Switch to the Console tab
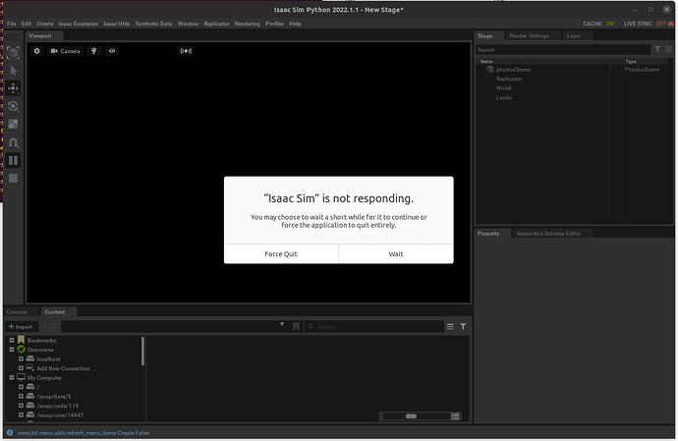Viewport: 678px width, 441px height. pyautogui.click(x=17, y=311)
